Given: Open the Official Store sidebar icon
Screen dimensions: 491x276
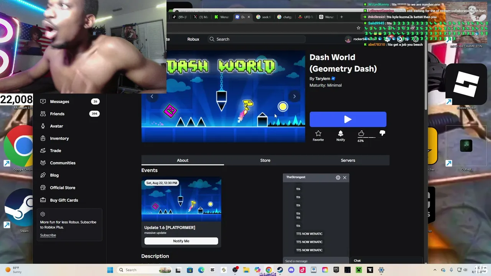Looking at the screenshot, I should (43, 187).
